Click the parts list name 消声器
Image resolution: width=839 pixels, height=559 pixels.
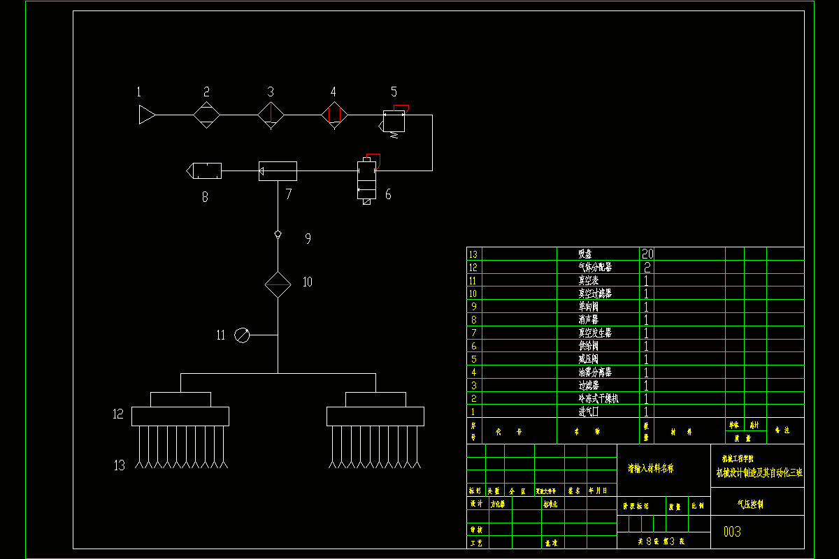(588, 319)
